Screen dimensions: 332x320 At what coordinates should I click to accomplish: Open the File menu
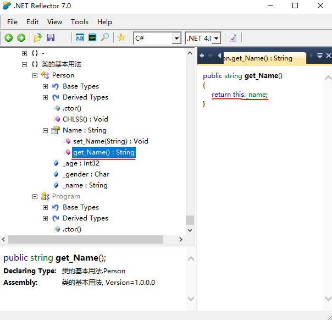point(12,22)
